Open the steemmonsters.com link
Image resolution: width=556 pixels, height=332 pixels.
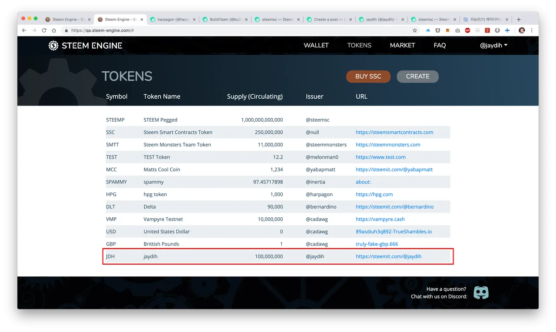pyautogui.click(x=388, y=145)
